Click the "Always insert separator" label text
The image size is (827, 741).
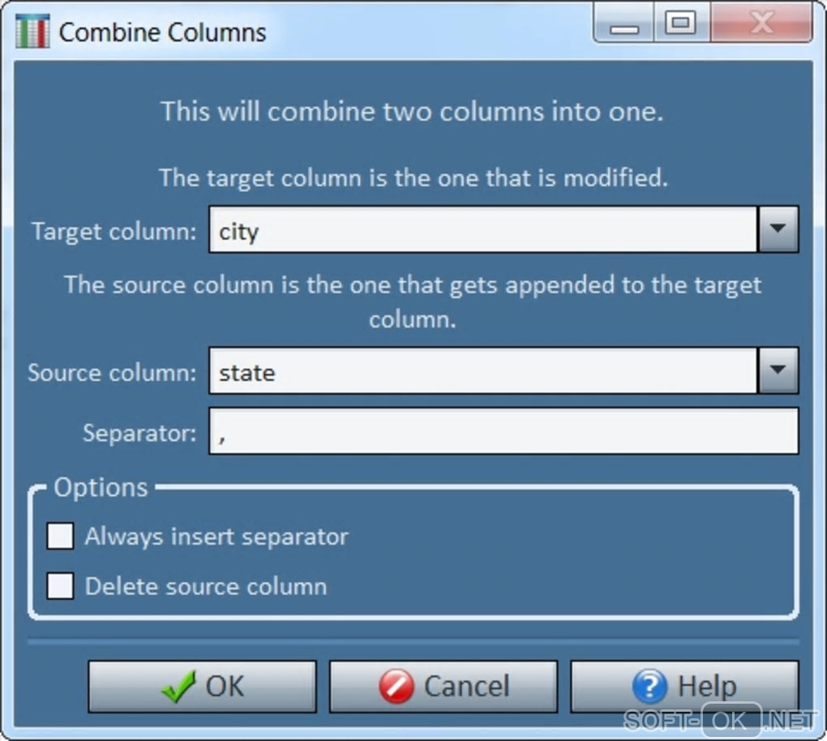(x=216, y=537)
